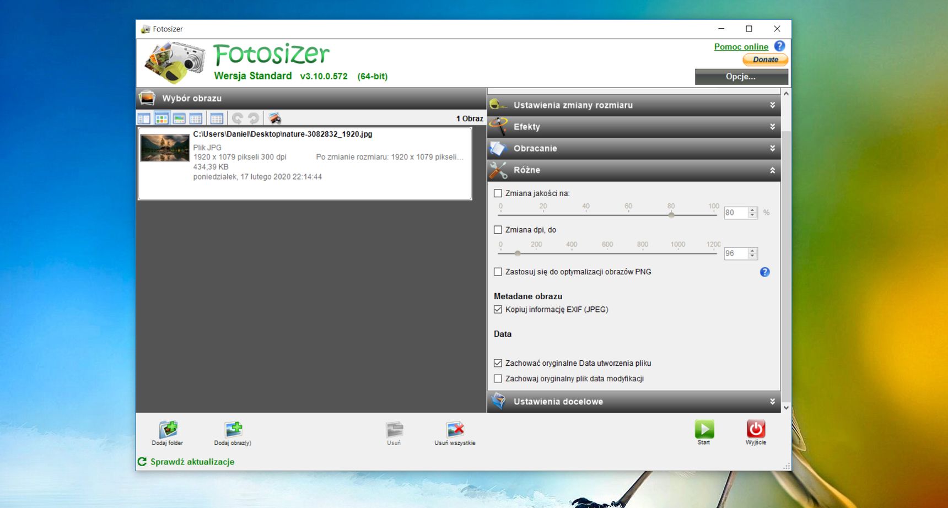
Task: Rotate image with the second curved arrow icon
Action: coord(254,118)
